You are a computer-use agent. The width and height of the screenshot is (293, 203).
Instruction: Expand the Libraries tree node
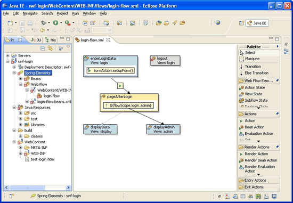pos(21,125)
